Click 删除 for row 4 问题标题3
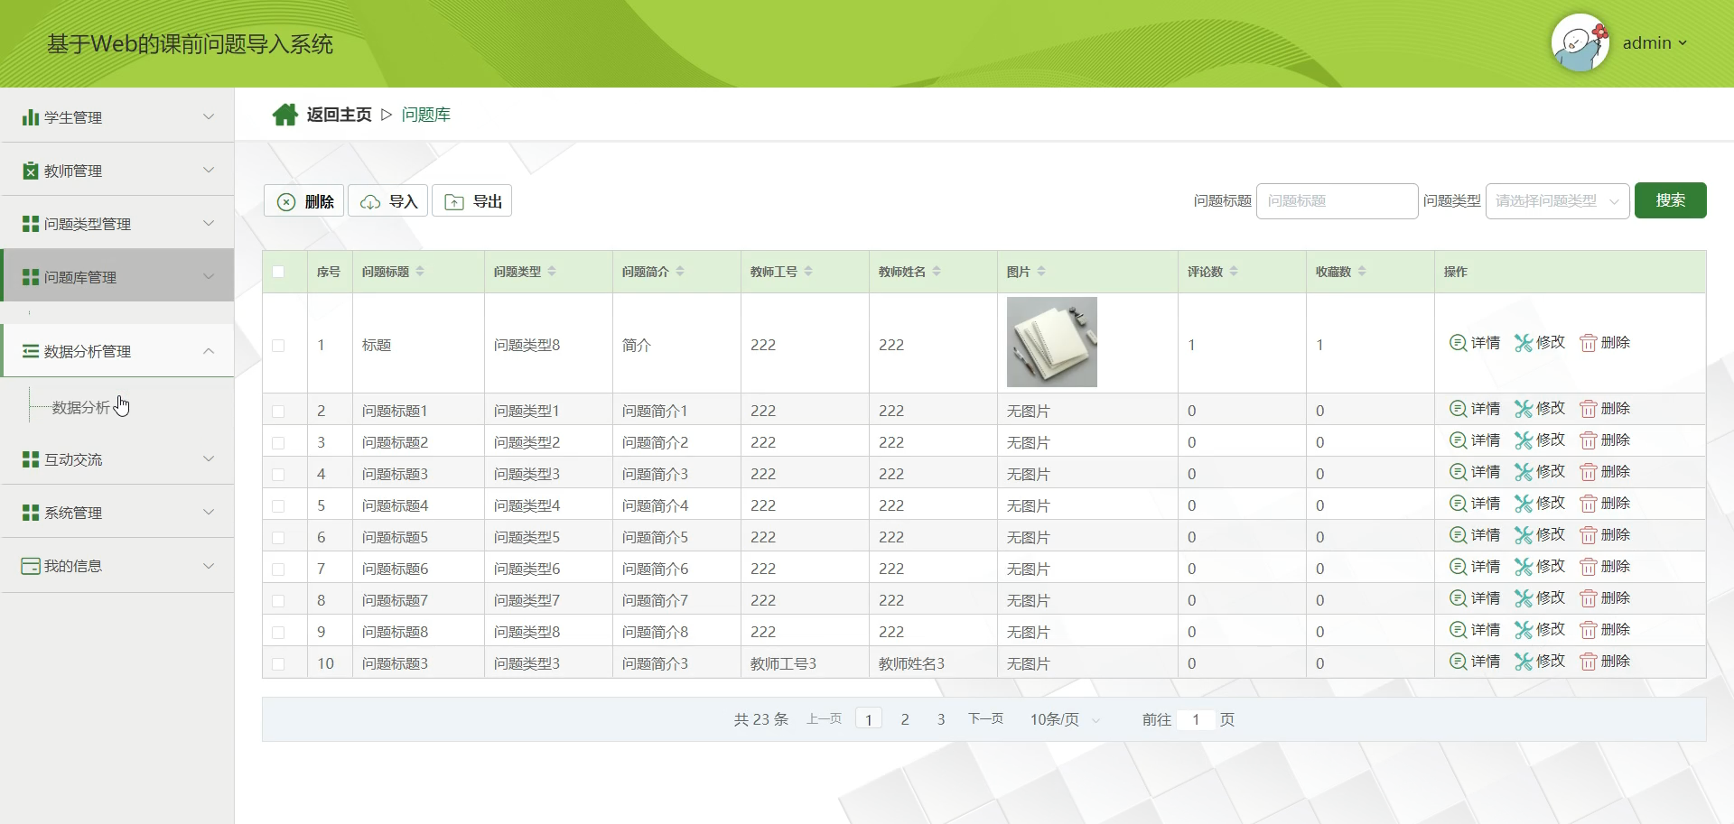The height and width of the screenshot is (824, 1734). (1605, 472)
